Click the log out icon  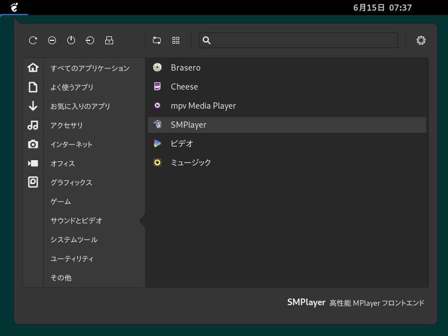point(90,40)
